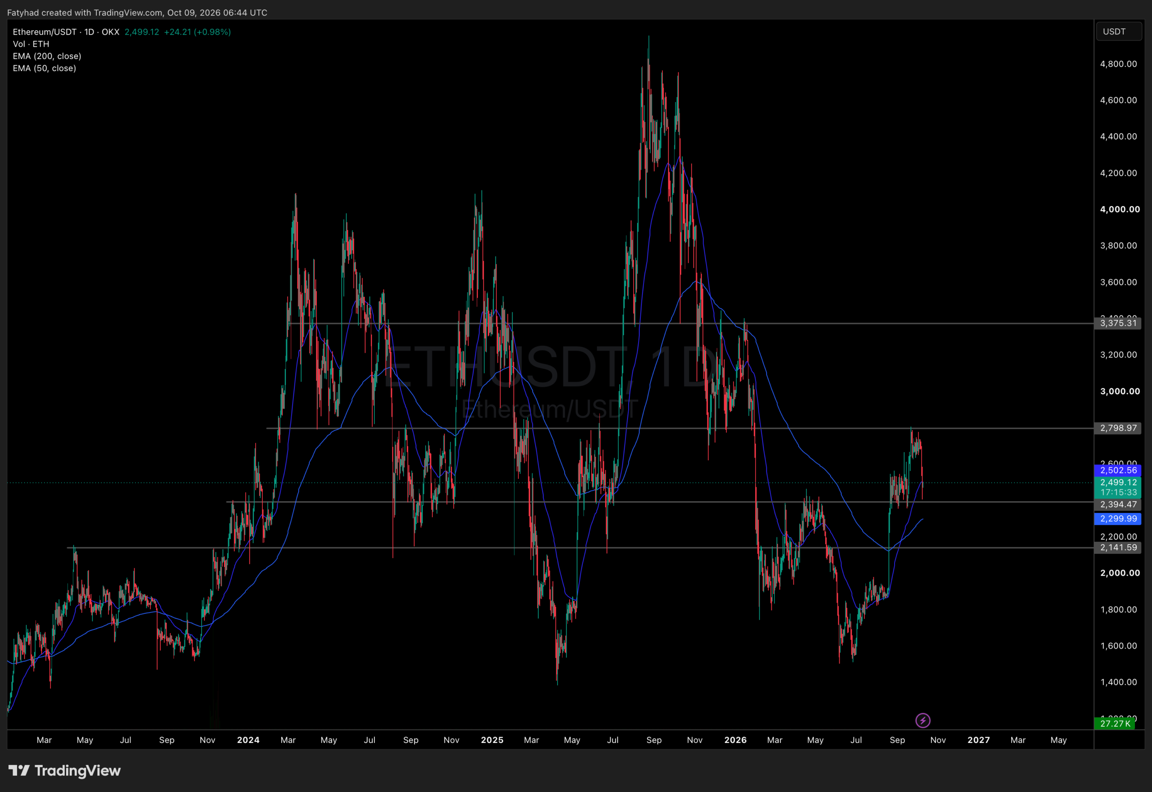
Task: Click the 27.27 K volume label
Action: [x=1114, y=723]
